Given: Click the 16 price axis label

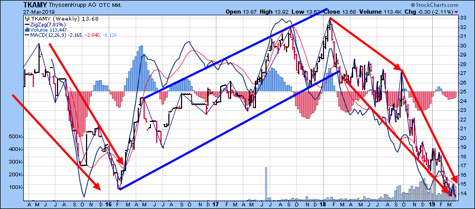Looking at the screenshot, I should coord(463,175).
